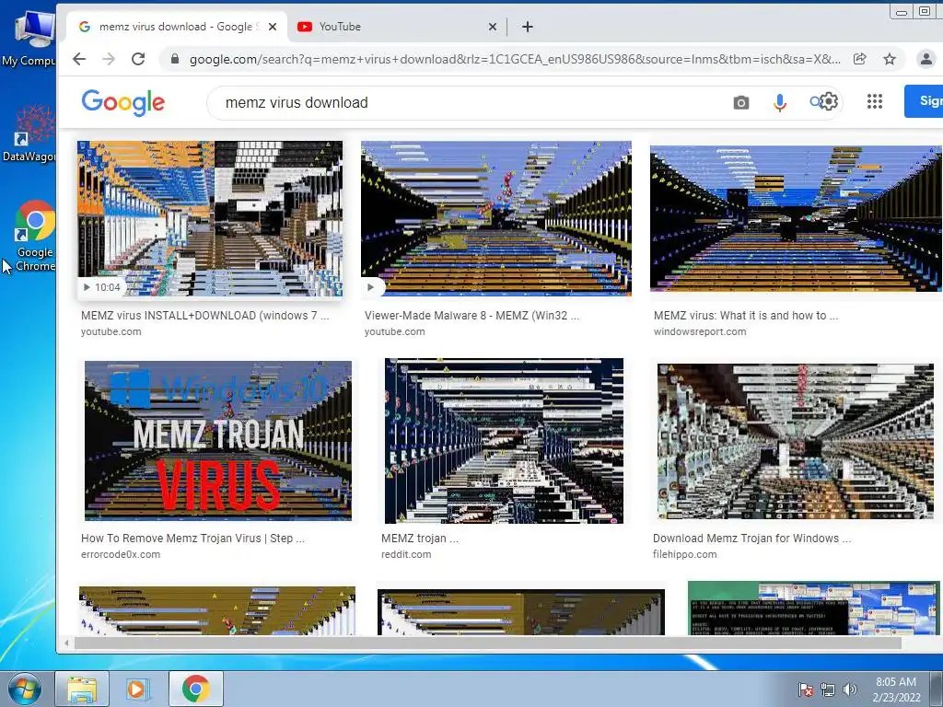Click the 10:04 video duration badge
The image size is (943, 707).
101,287
